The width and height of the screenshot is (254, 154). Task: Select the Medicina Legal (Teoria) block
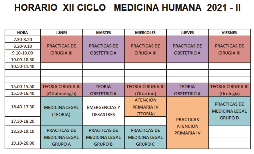point(61,111)
